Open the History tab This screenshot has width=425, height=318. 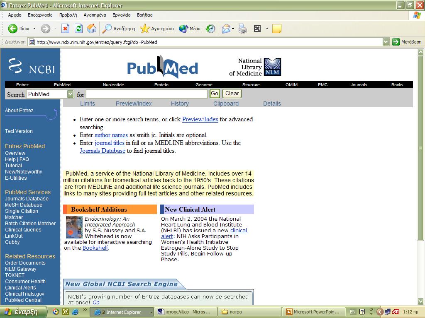pos(180,104)
